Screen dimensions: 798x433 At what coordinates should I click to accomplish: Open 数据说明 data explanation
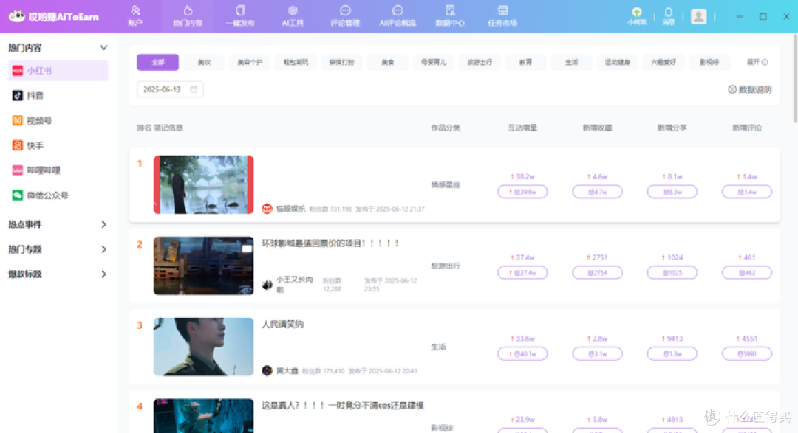750,89
